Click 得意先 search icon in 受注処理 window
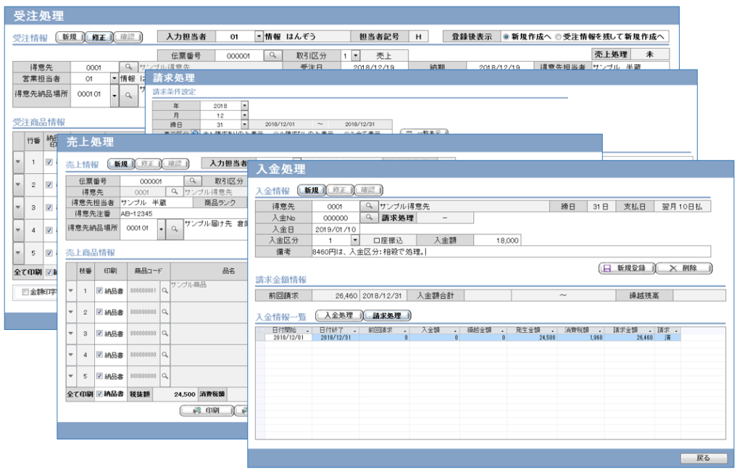742x472 pixels. pyautogui.click(x=128, y=67)
